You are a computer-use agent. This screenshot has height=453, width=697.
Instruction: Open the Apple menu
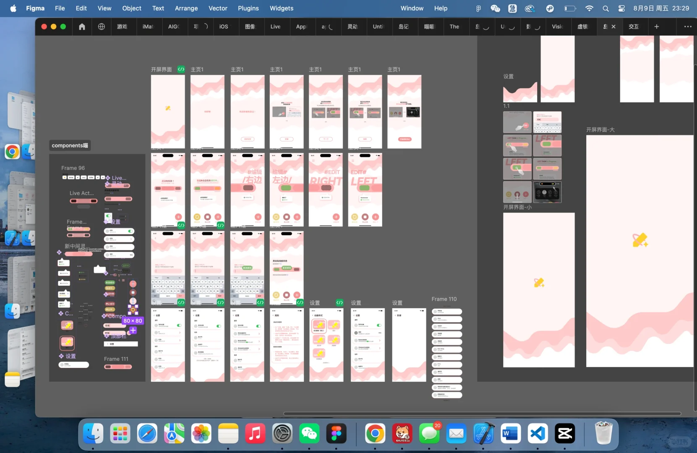(x=13, y=8)
